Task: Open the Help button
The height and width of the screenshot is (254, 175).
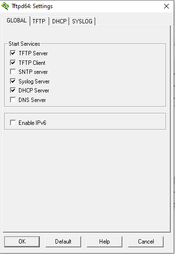Action: tap(104, 242)
